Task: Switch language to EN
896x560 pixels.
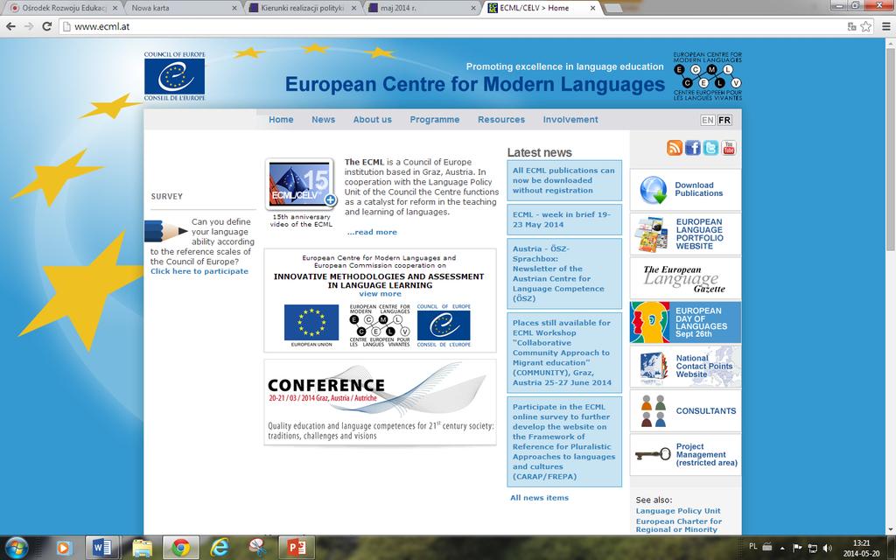Action: (707, 120)
